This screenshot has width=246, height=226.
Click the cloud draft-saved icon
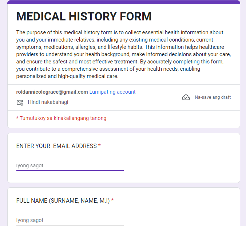[186, 97]
